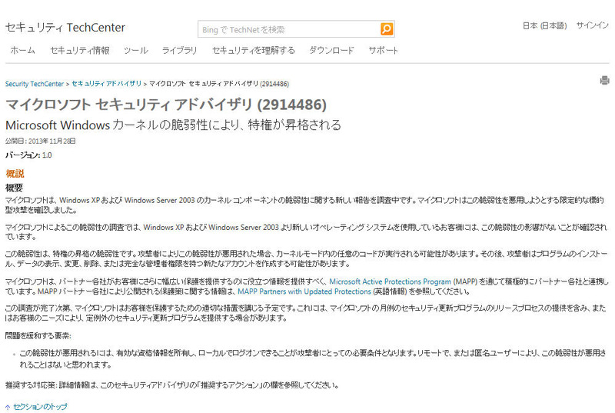Open the ホーム menu item
The width and height of the screenshot is (615, 413).
22,51
